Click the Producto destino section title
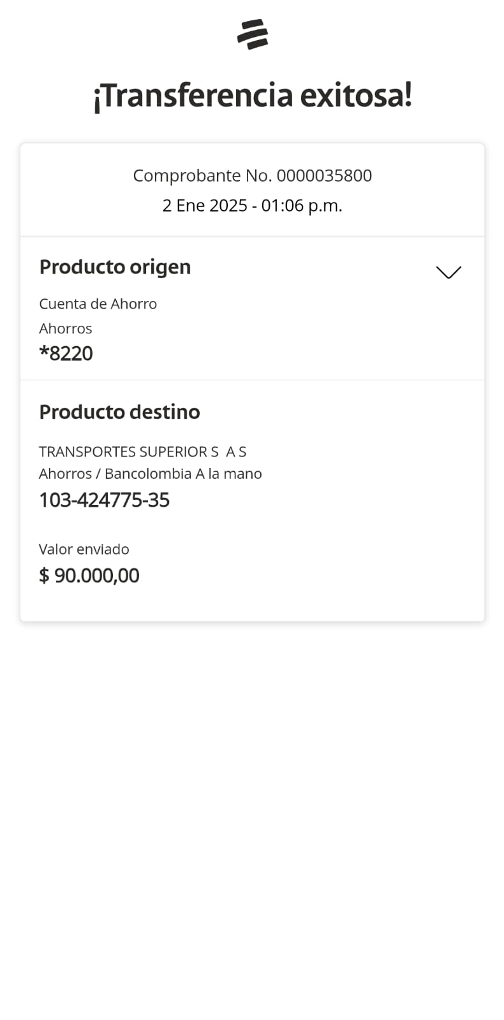 click(119, 412)
